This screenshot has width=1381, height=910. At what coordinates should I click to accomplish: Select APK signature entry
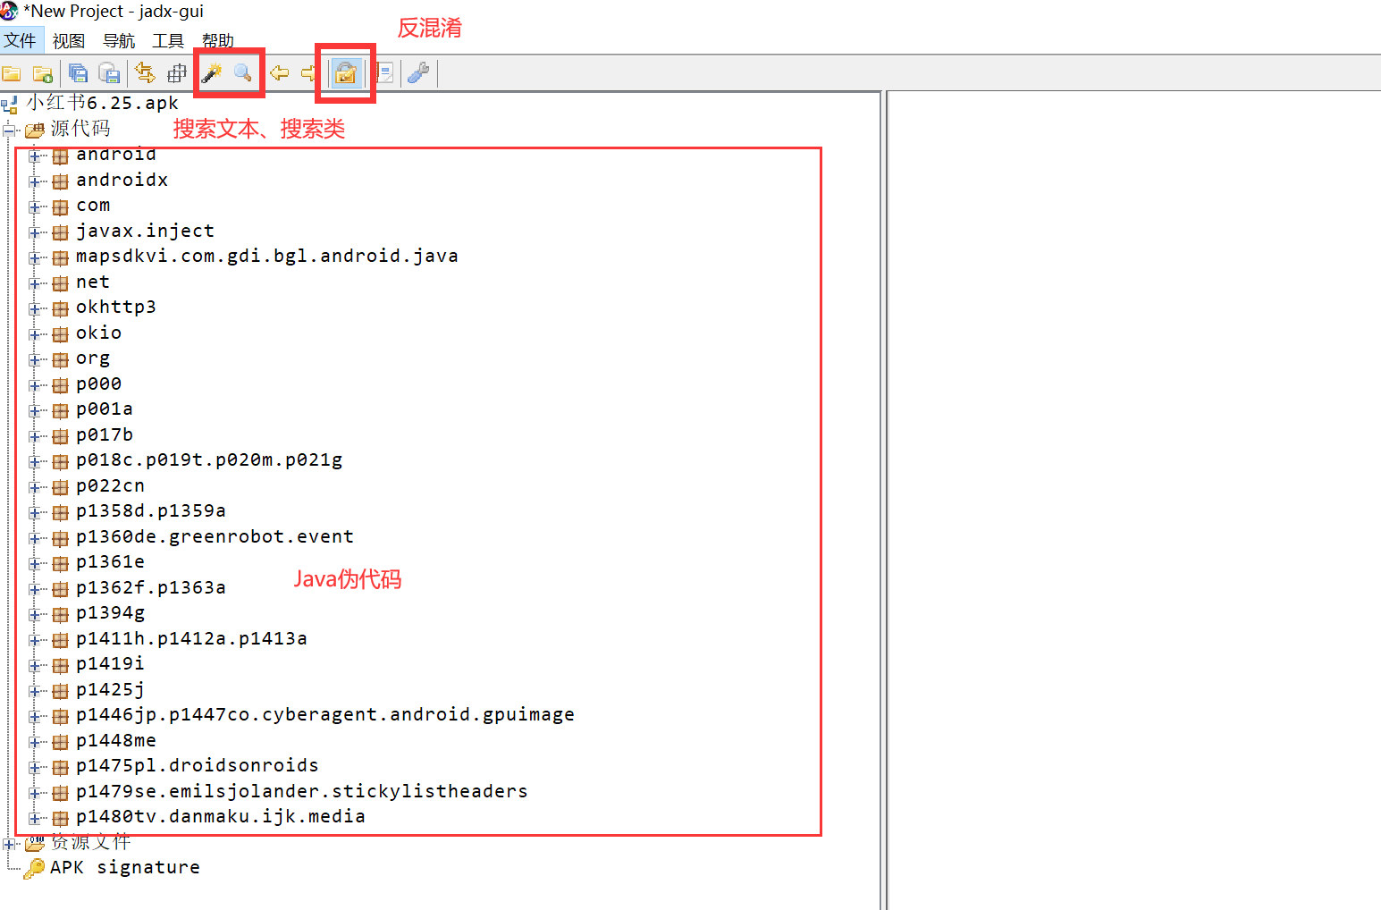pos(125,867)
